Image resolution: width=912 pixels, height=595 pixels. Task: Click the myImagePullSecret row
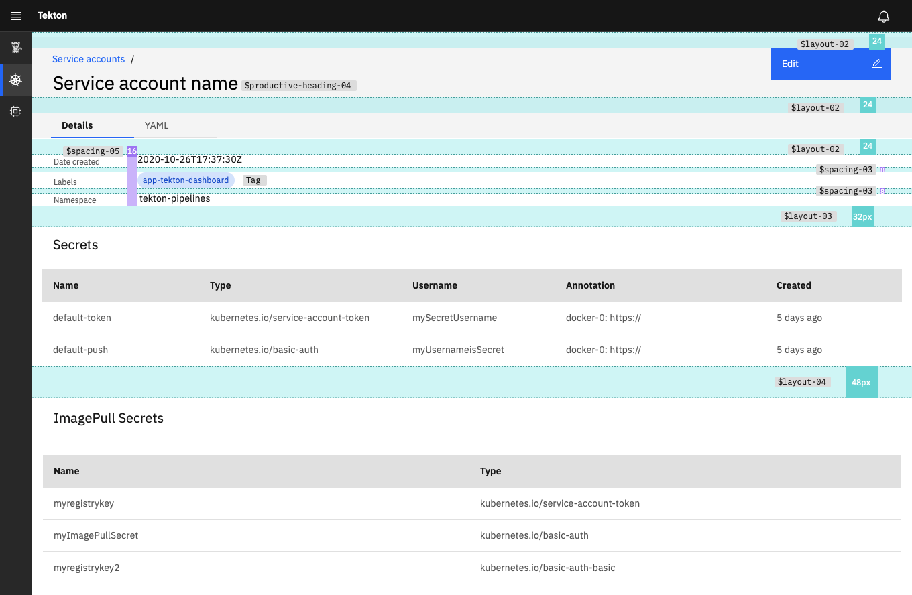(96, 535)
